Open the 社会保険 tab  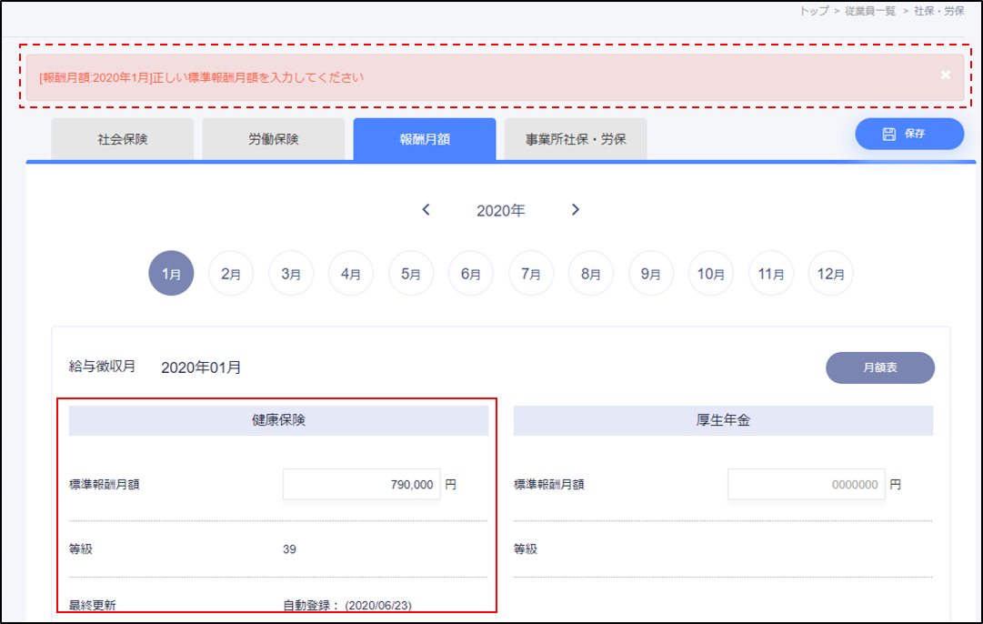click(123, 140)
